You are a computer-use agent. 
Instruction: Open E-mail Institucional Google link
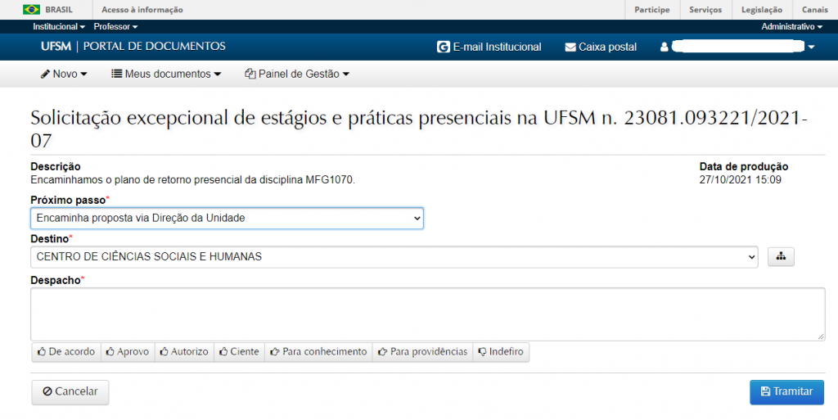pyautogui.click(x=489, y=47)
